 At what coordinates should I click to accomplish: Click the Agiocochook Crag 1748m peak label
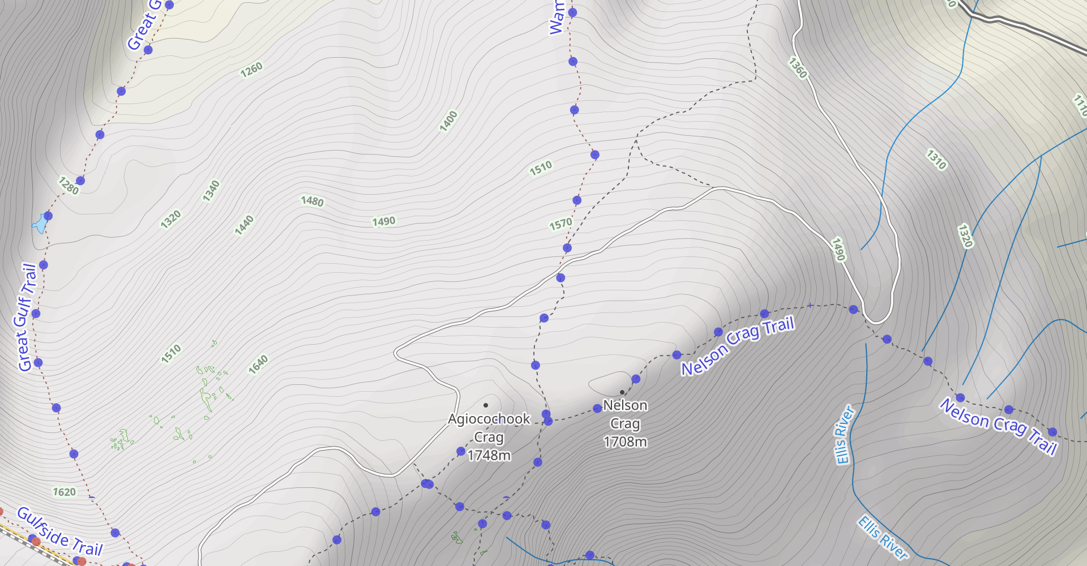pos(489,436)
